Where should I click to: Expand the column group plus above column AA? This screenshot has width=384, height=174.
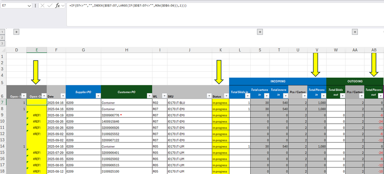click(355, 31)
